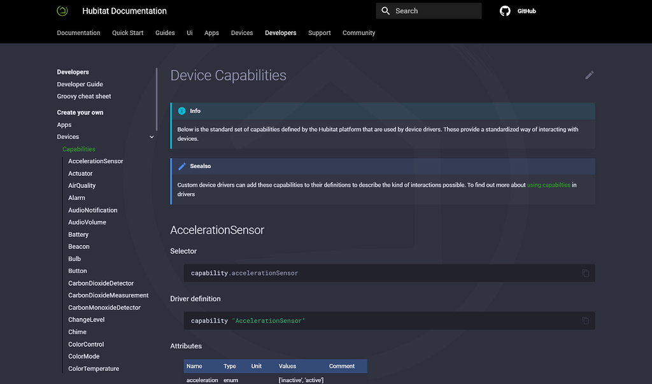
Task: Open the GitHub repository icon
Action: (x=505, y=11)
